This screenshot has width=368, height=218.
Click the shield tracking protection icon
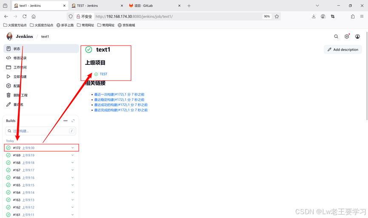71,17
